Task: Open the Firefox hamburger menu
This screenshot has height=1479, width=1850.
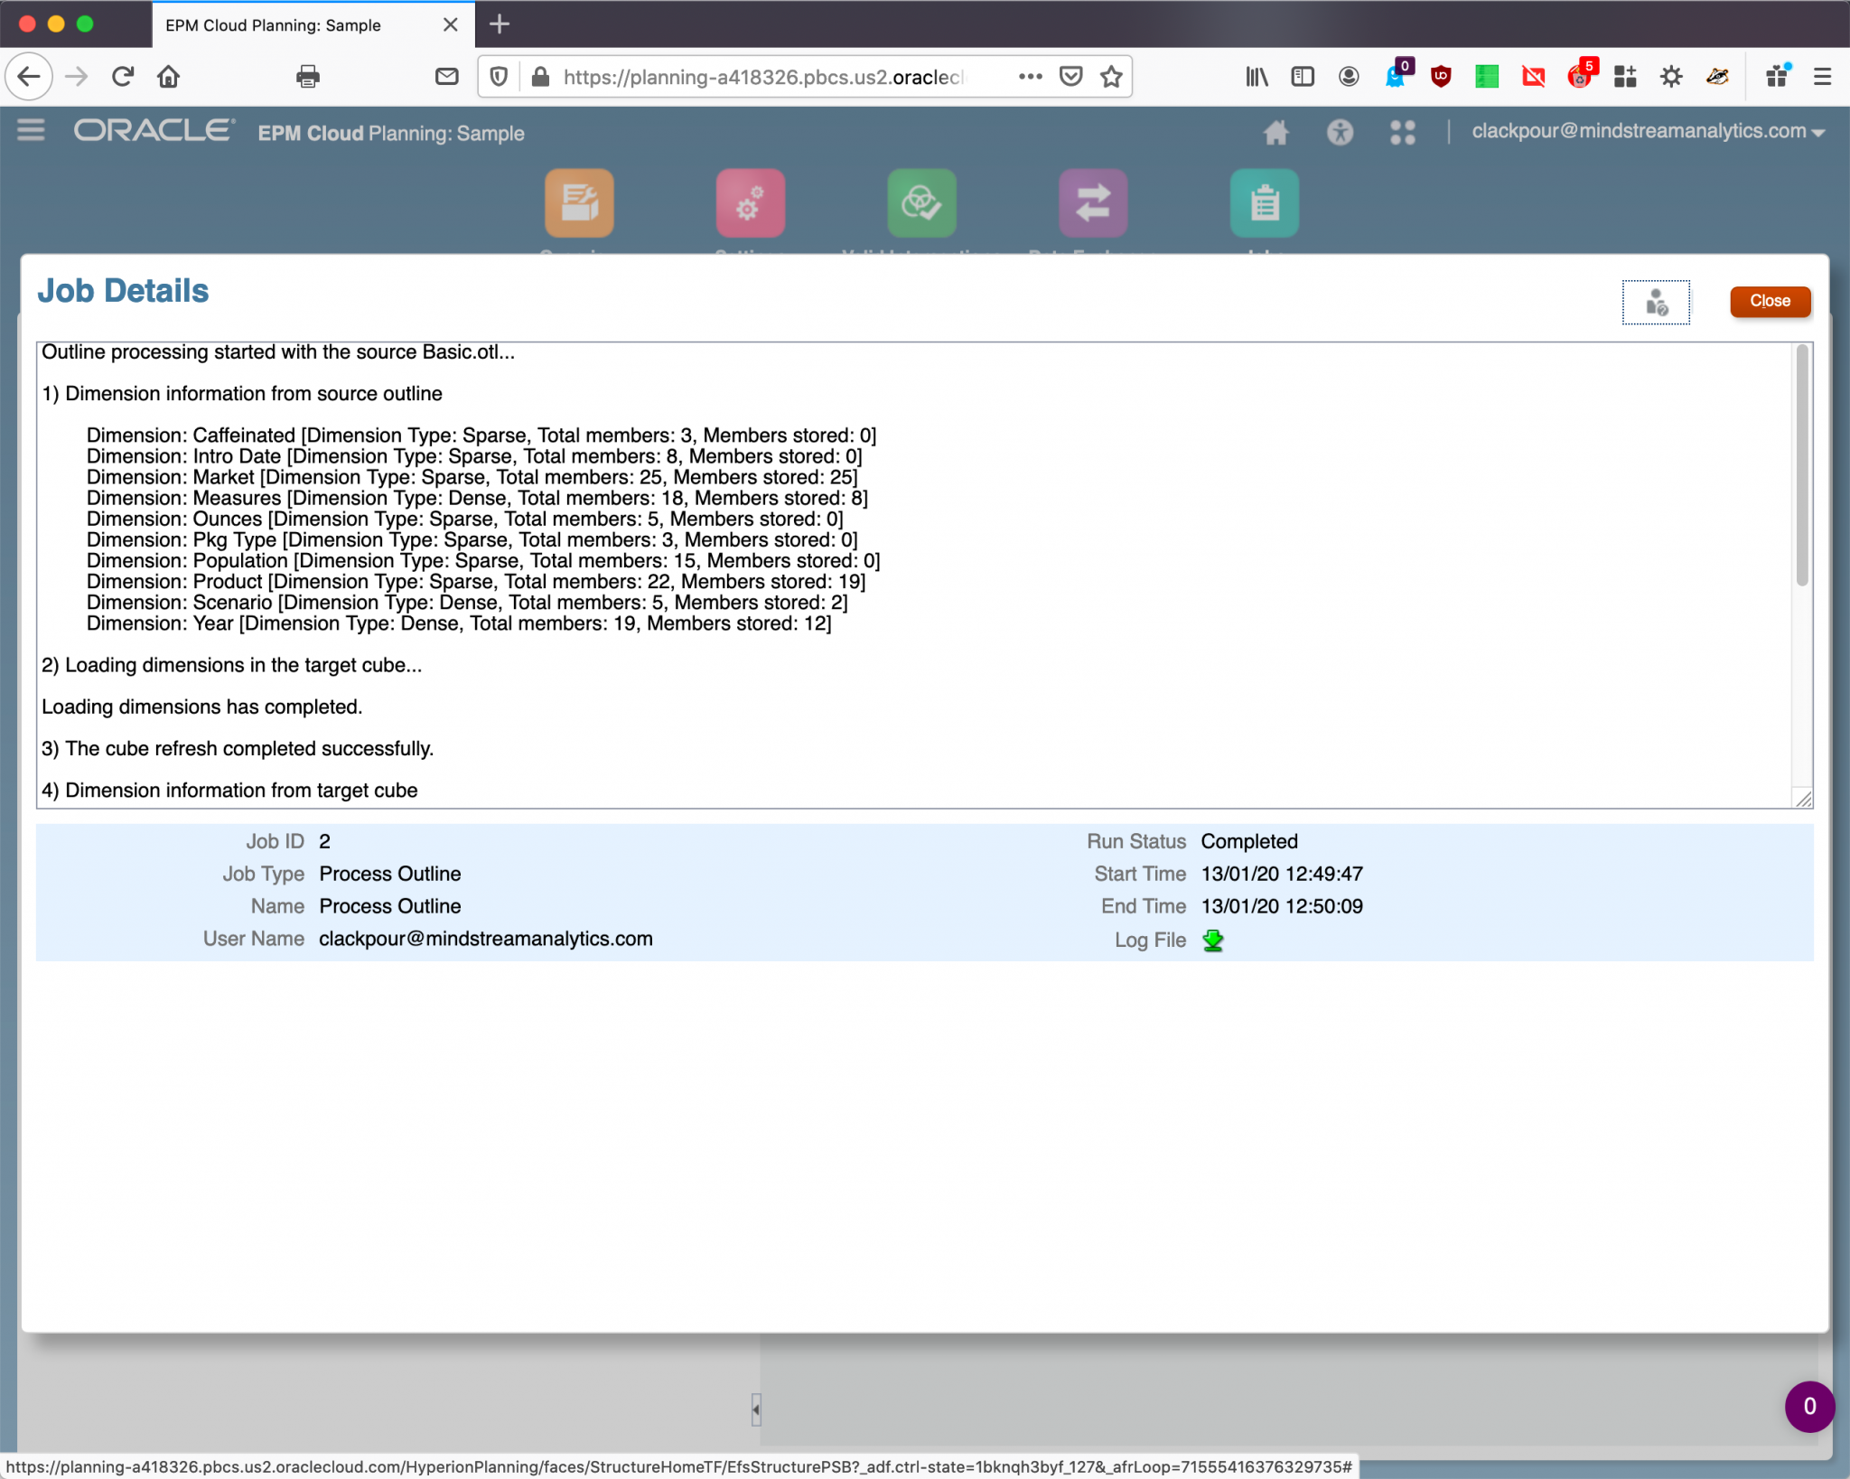Action: [1822, 77]
